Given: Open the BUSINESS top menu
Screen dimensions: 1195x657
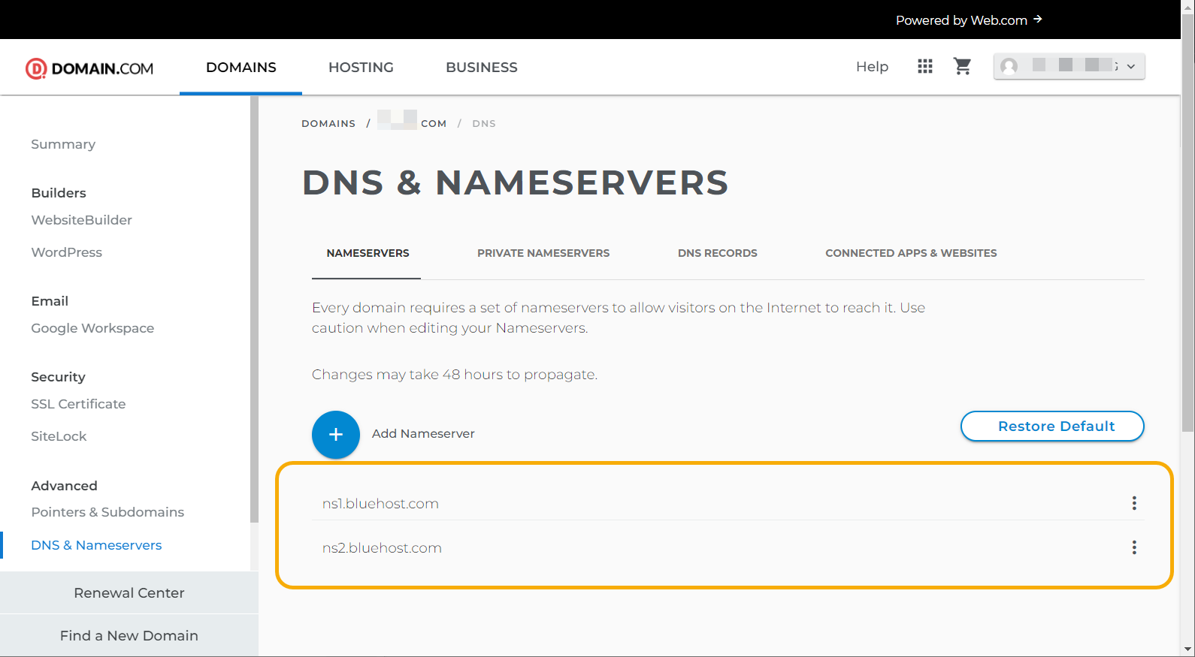Looking at the screenshot, I should point(482,68).
